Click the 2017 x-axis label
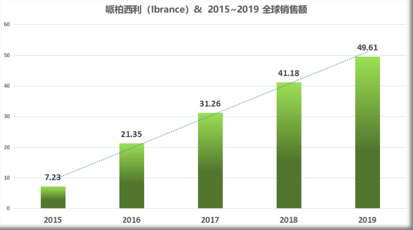The width and height of the screenshot is (413, 230). coord(210,220)
